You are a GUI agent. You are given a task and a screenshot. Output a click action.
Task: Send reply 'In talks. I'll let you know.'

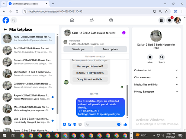pos(90,73)
